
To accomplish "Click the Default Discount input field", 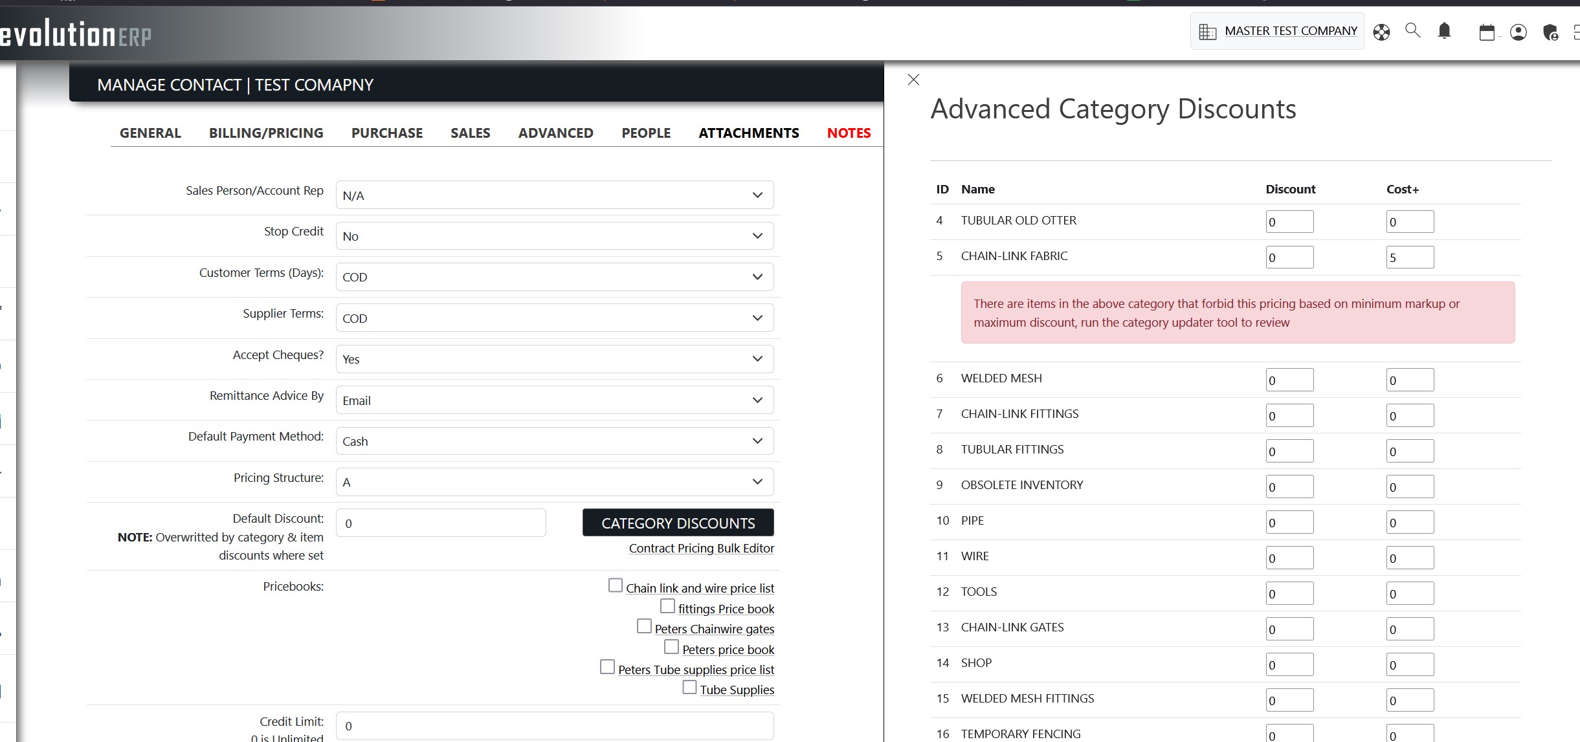I will point(441,523).
